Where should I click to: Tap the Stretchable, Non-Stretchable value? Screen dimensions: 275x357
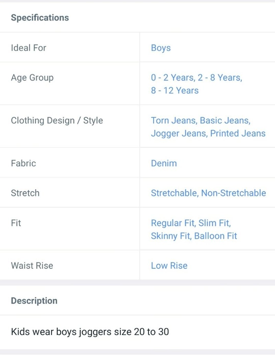tap(209, 193)
